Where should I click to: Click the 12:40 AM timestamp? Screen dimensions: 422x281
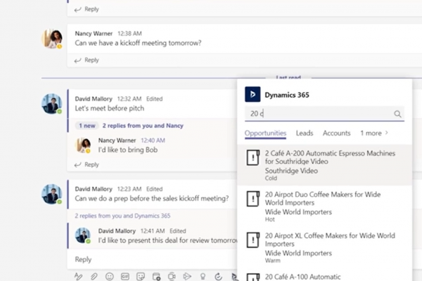(153, 140)
